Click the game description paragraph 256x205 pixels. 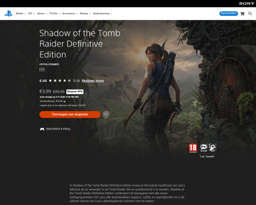tap(127, 193)
